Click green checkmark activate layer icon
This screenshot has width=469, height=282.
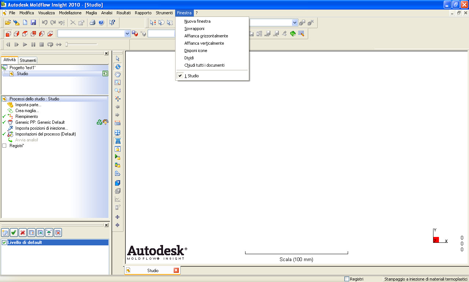(14, 232)
